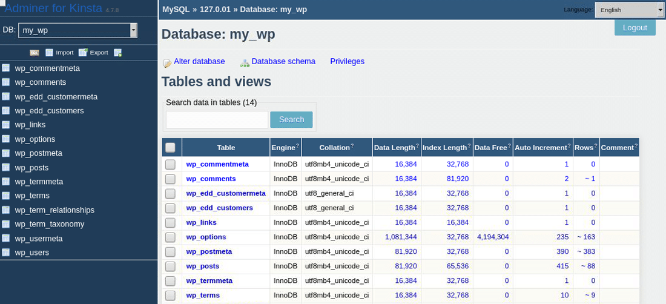666x304 pixels.
Task: Focus the Search data in tables field
Action: (217, 120)
